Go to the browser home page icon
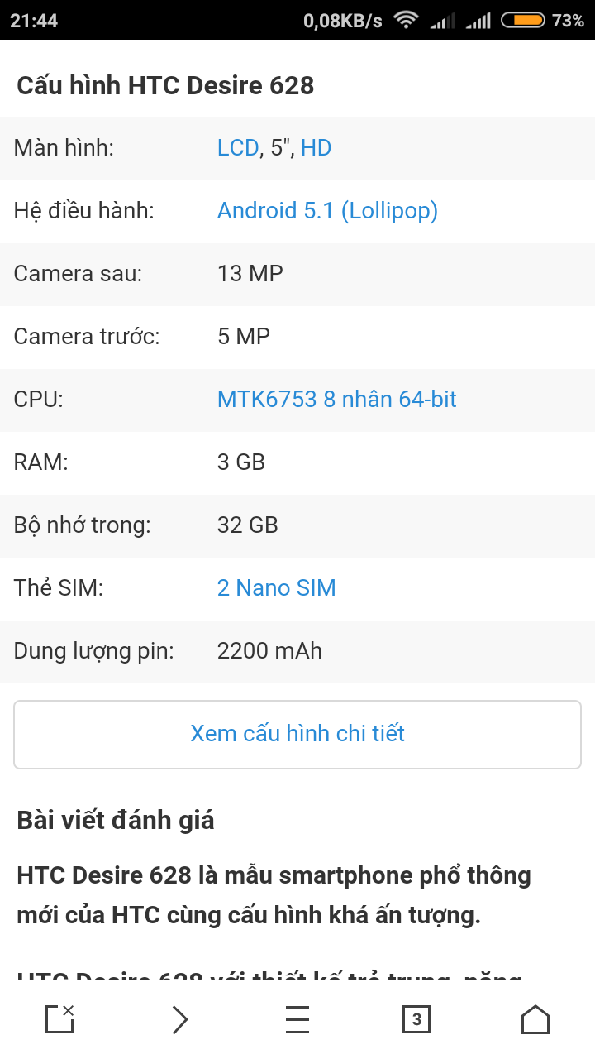 [x=535, y=1019]
